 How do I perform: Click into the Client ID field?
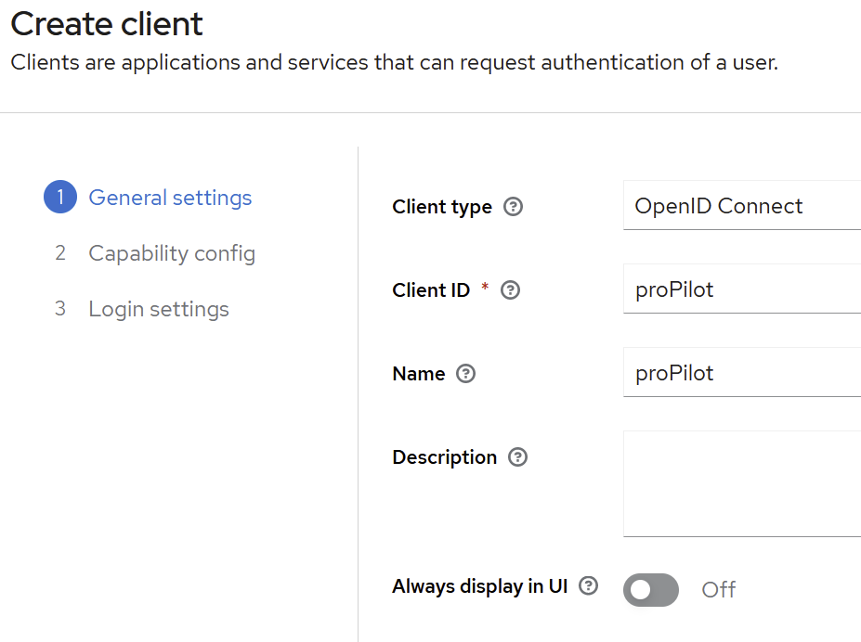point(741,289)
